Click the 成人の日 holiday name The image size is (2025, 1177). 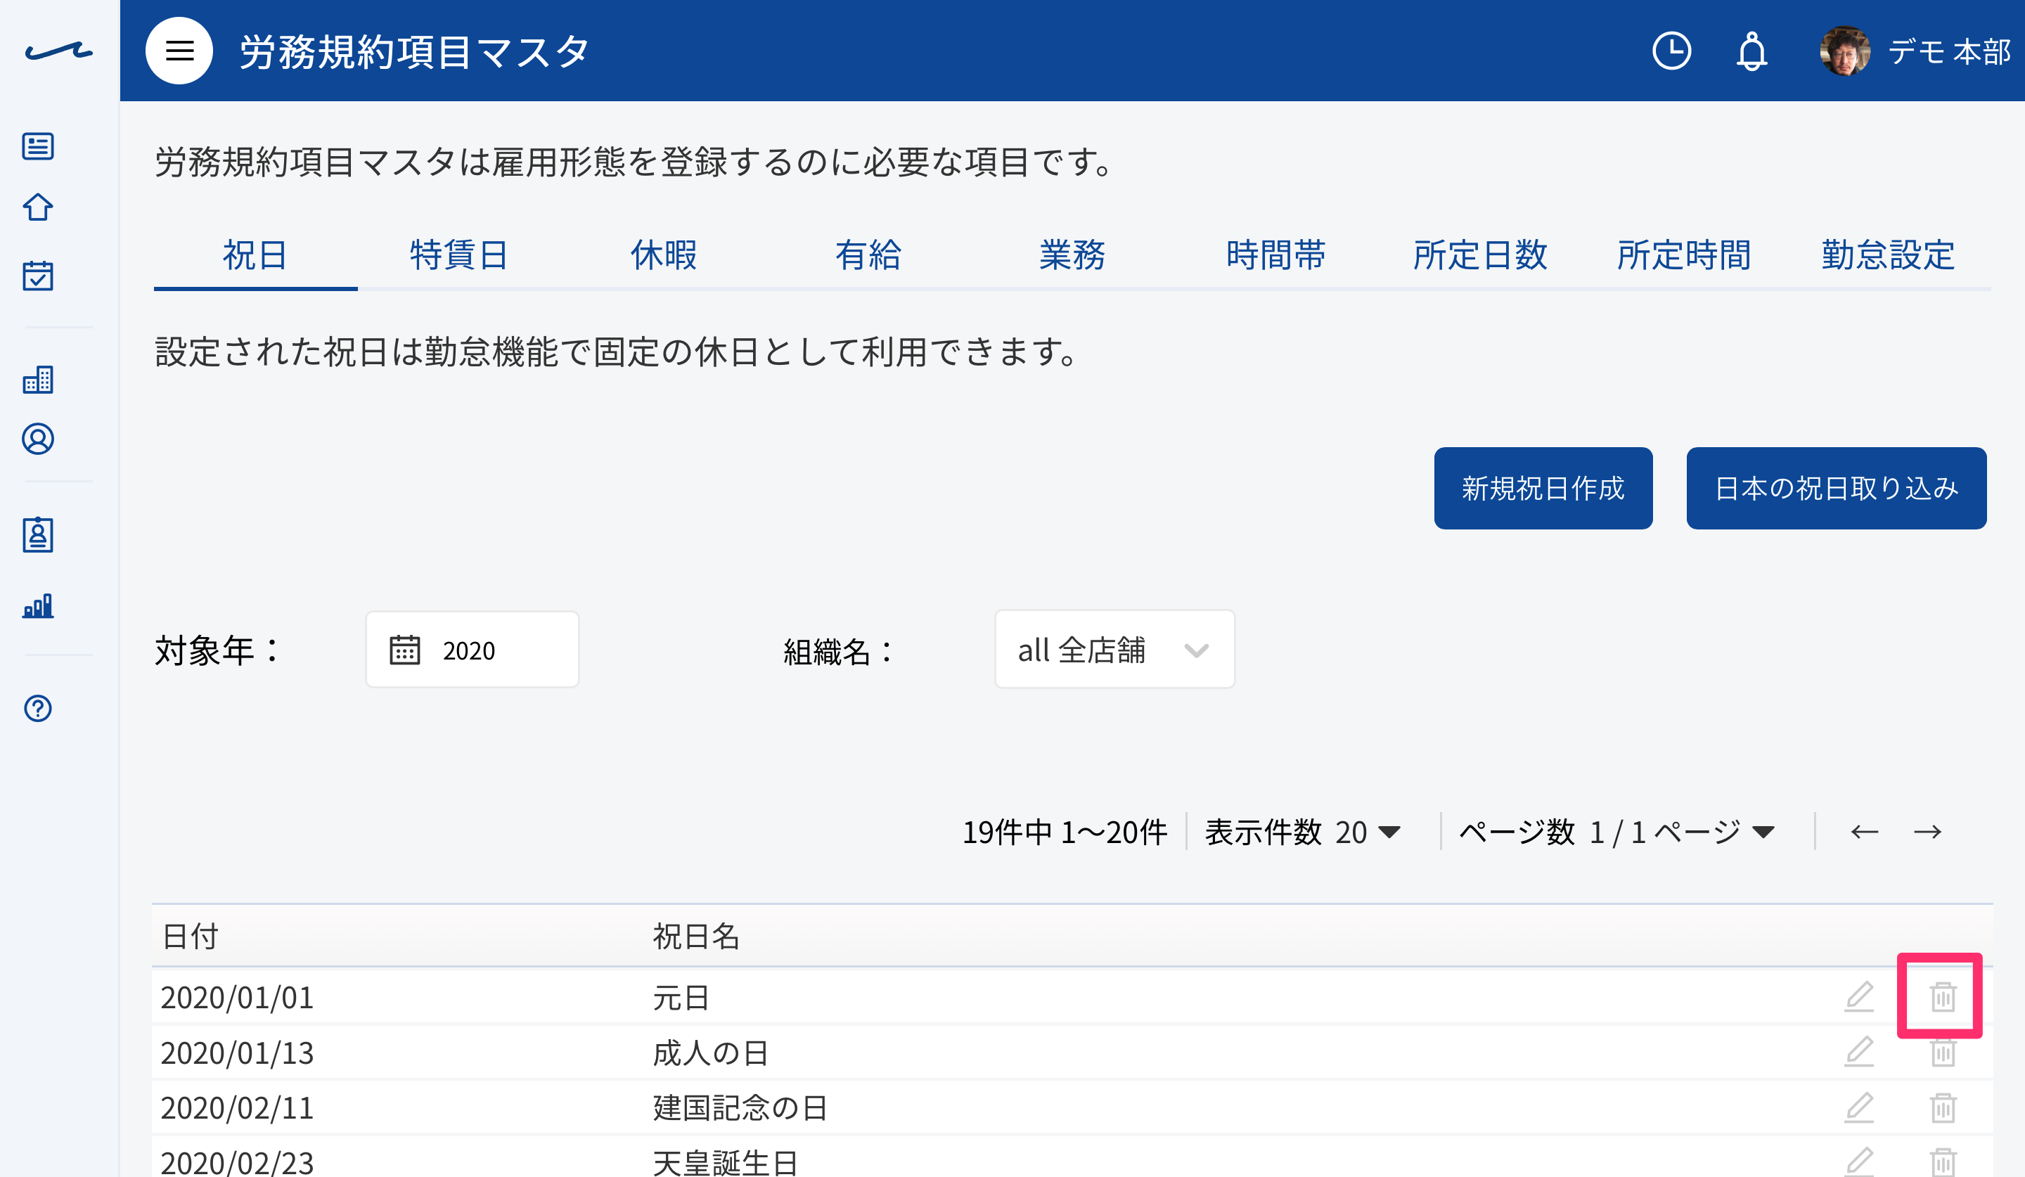pos(710,1053)
